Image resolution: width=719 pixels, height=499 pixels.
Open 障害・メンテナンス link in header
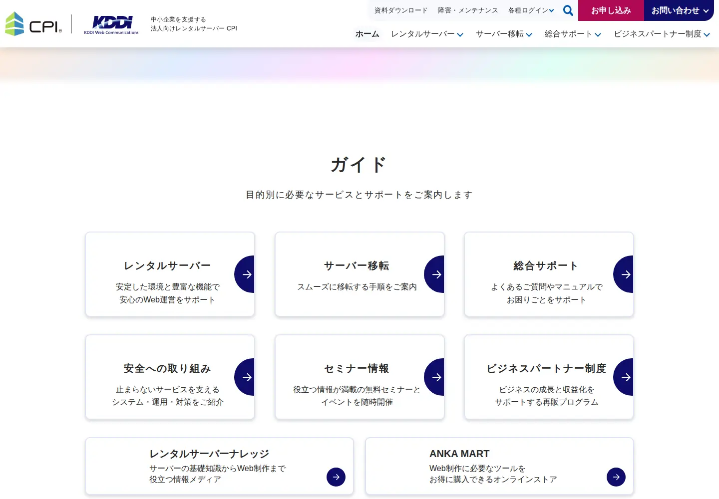(x=468, y=10)
